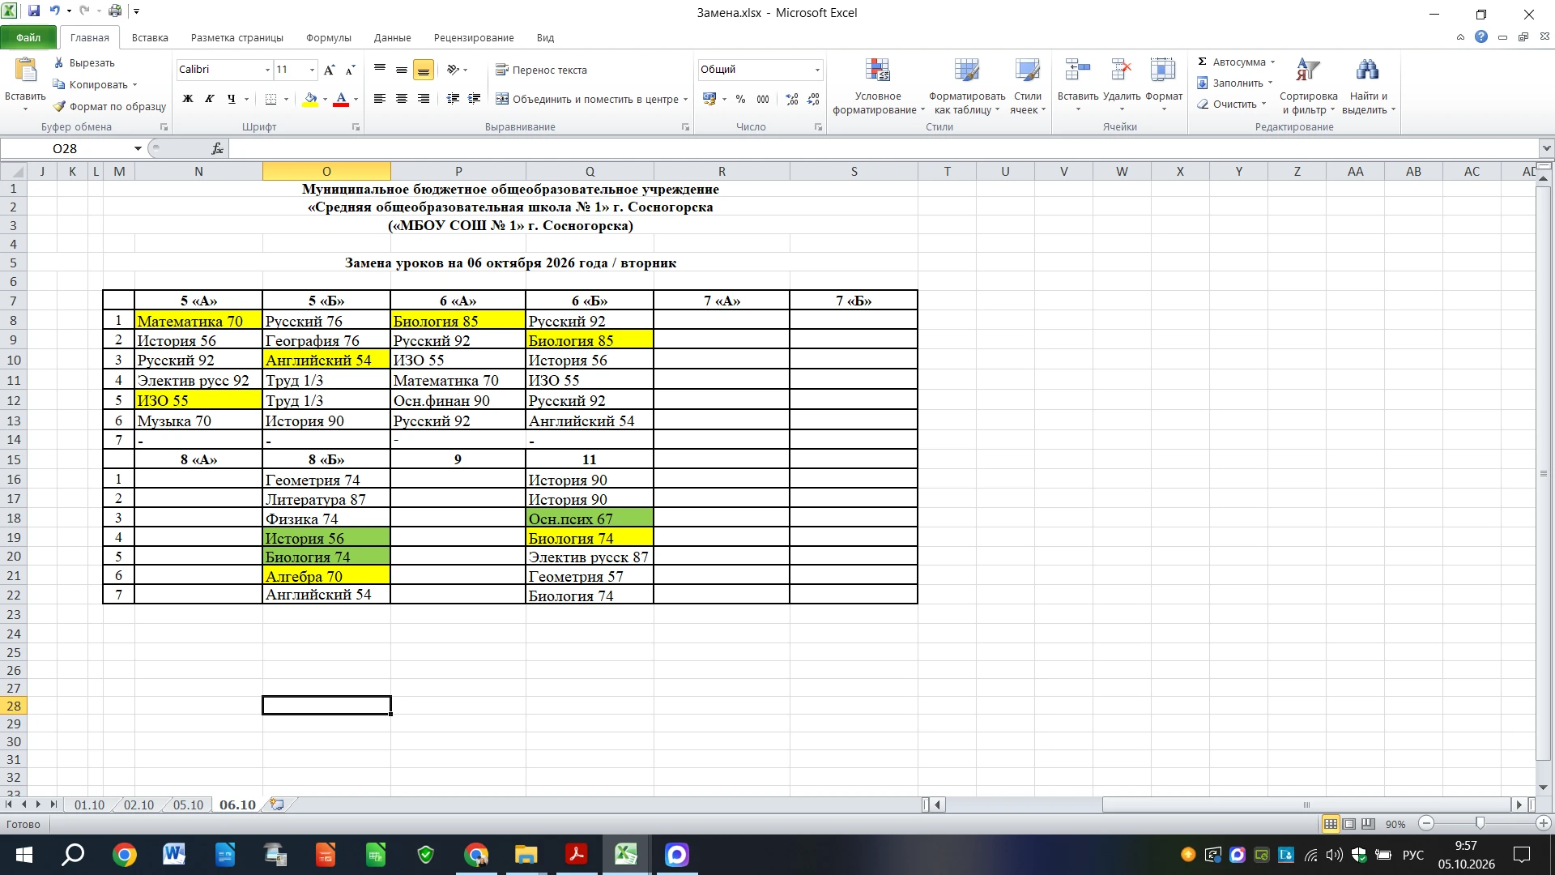This screenshot has height=875, width=1555.
Task: Open Find and Select (Найти и выделить) binoculars
Action: tap(1367, 70)
